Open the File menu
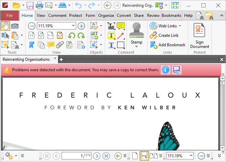Image resolution: width=226 pixels, height=162 pixels. (x=9, y=16)
